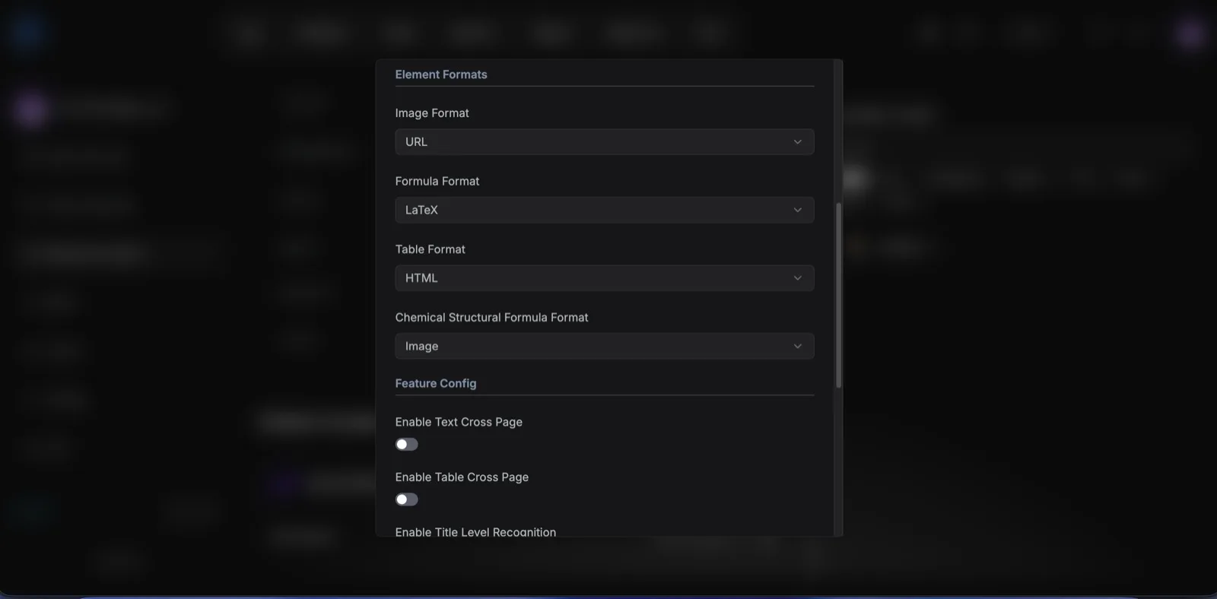The image size is (1217, 599).
Task: Open the Formula Format dropdown showing LaTeX
Action: (x=605, y=210)
